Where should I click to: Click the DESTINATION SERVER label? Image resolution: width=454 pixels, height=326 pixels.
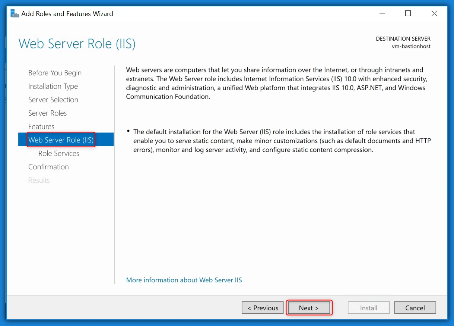coord(403,39)
